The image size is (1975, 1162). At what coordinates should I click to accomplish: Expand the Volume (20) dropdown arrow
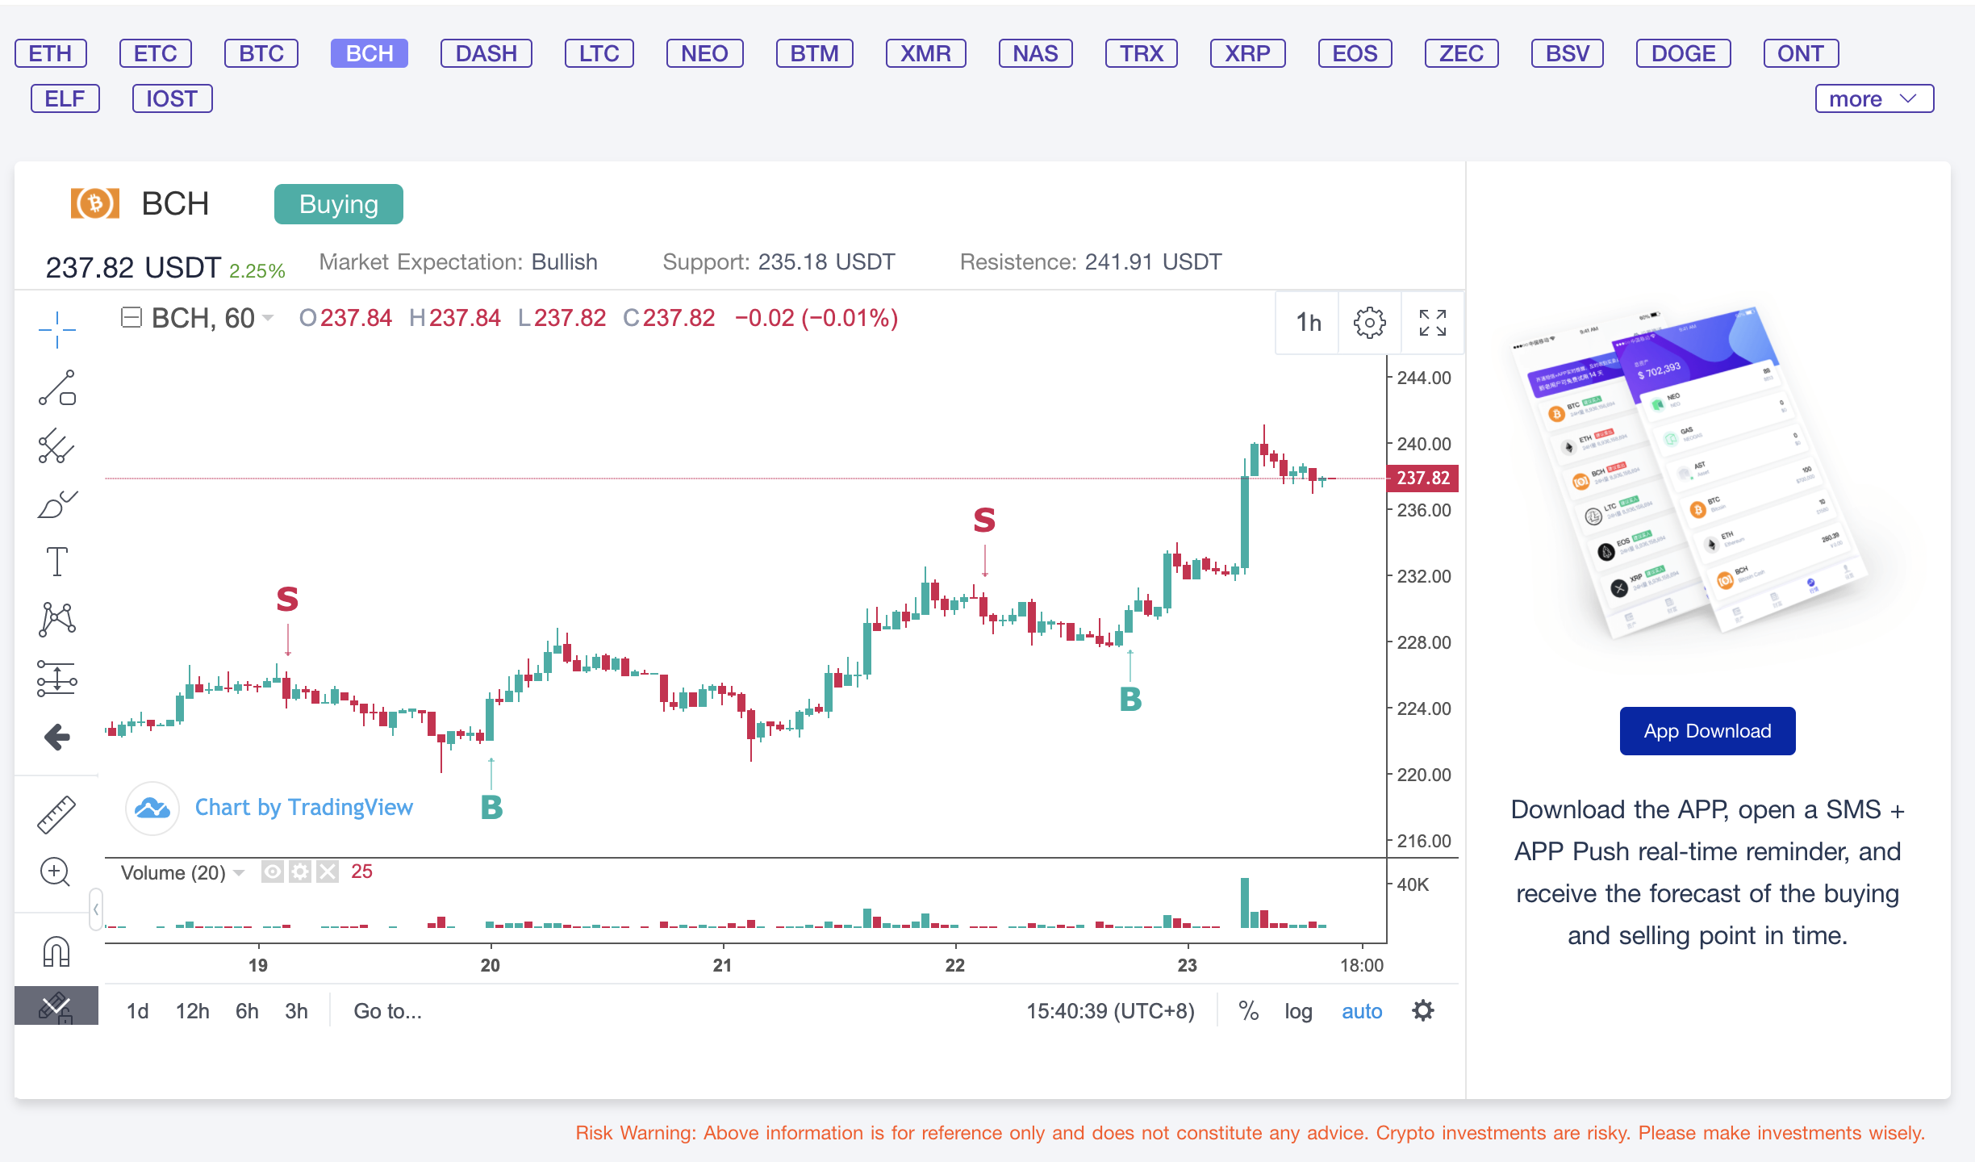coord(239,873)
